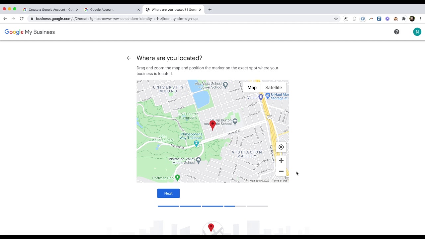Open a new browser tab

(210, 10)
